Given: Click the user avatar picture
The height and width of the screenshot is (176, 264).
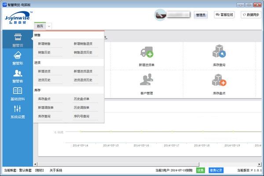Looking at the screenshot, I should click(160, 15).
